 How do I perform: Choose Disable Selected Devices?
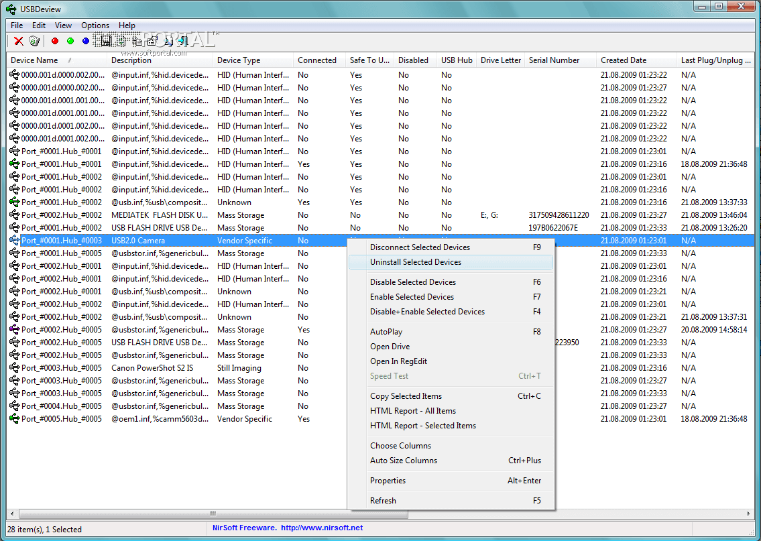click(x=451, y=282)
